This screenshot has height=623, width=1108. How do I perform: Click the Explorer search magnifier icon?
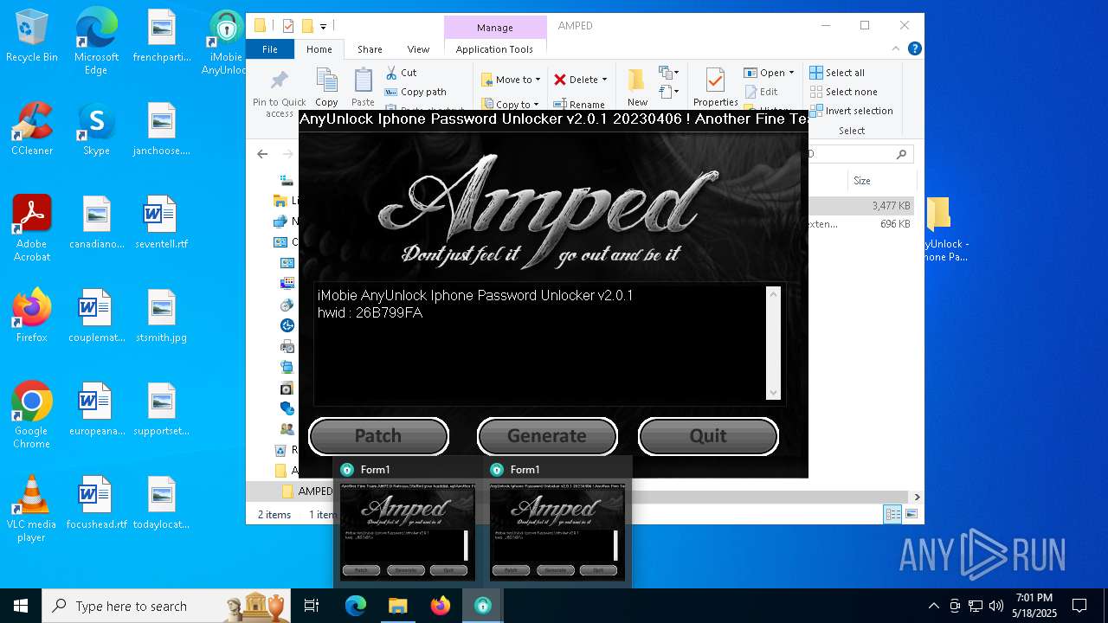(x=901, y=154)
